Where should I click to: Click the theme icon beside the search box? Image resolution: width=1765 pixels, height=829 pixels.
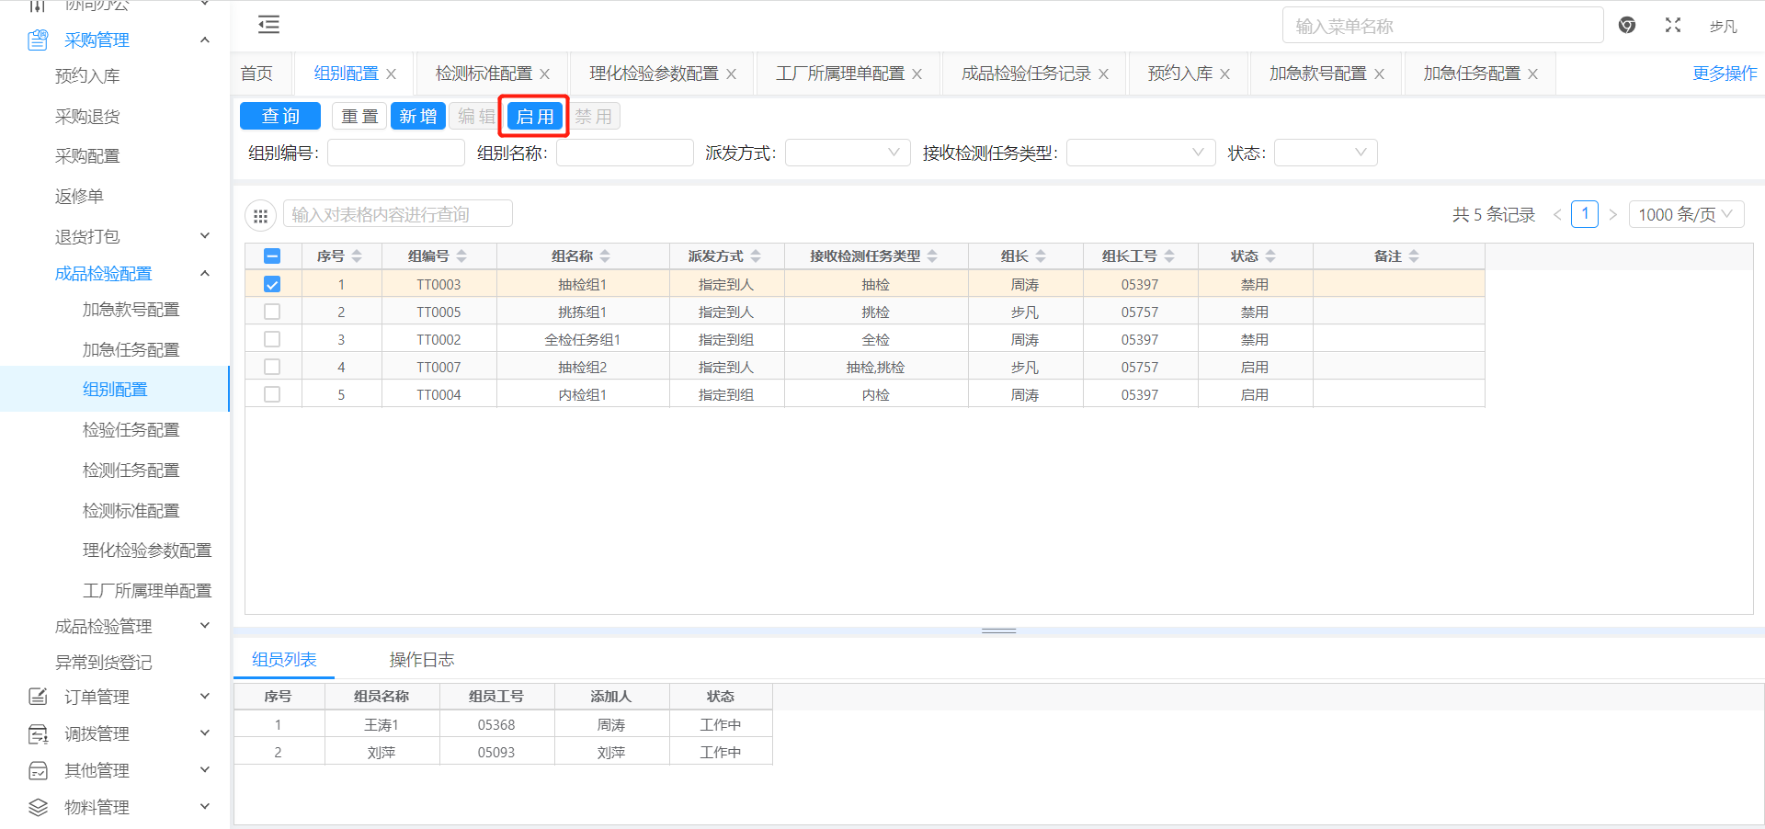1626,26
